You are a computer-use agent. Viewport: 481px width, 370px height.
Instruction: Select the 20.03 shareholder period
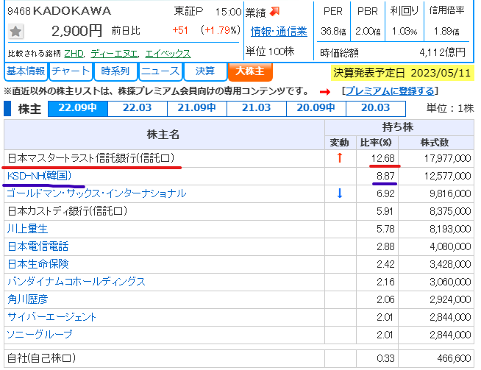click(x=375, y=108)
